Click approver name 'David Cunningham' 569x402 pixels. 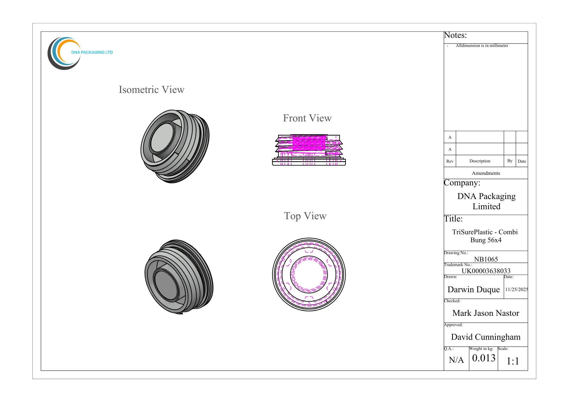(486, 337)
